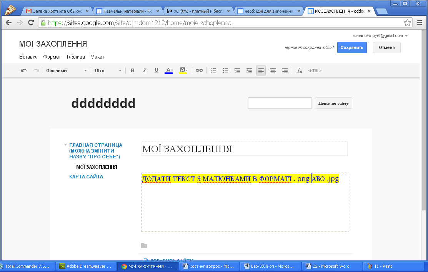Image resolution: width=428 pixels, height=272 pixels.
Task: Close the Заявка Хостинга tab
Action: click(x=87, y=11)
